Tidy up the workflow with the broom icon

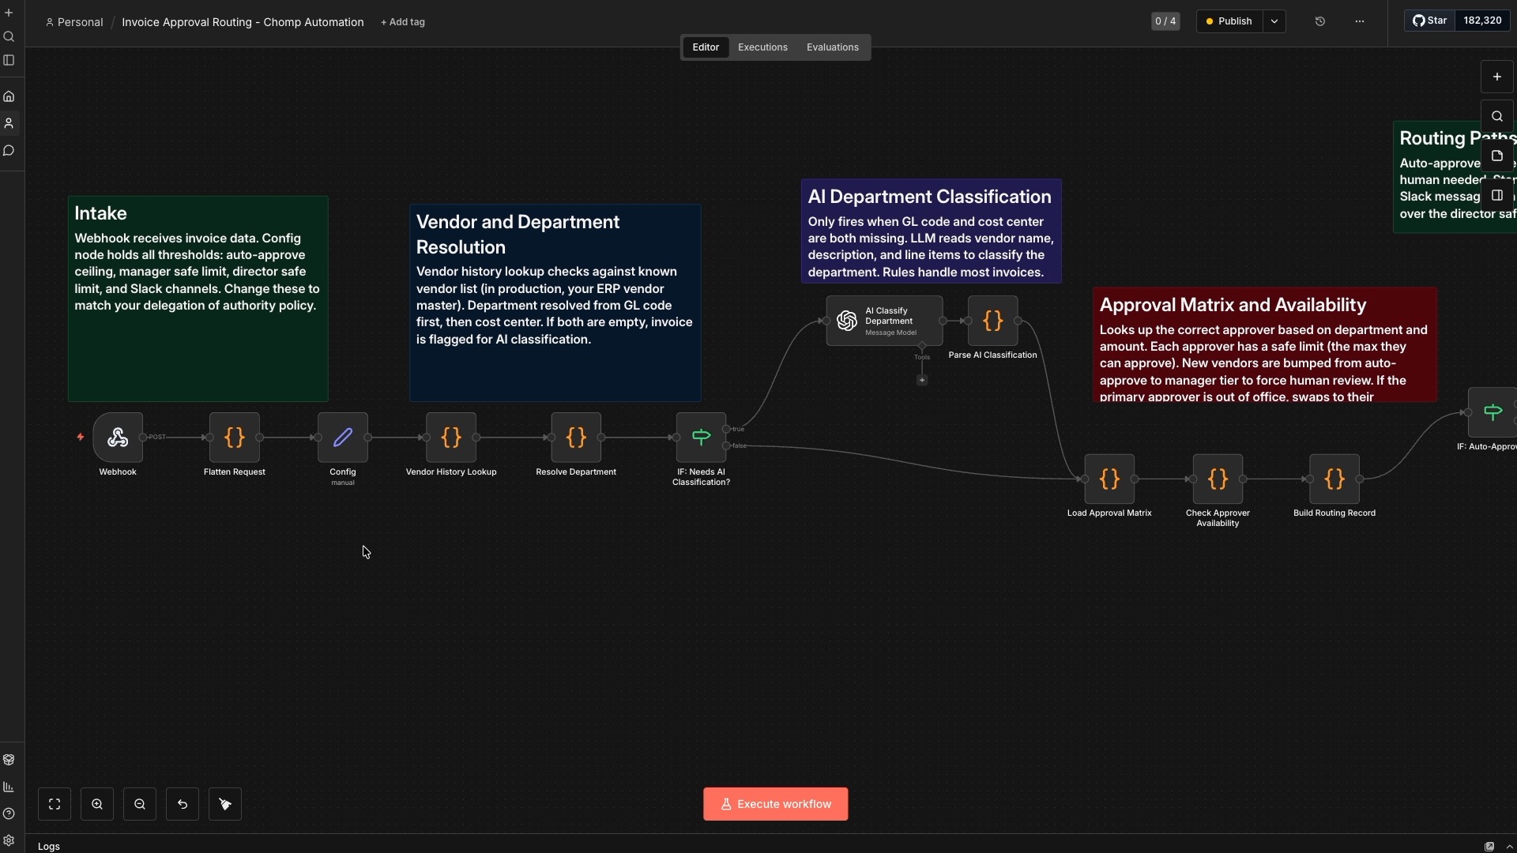click(225, 804)
